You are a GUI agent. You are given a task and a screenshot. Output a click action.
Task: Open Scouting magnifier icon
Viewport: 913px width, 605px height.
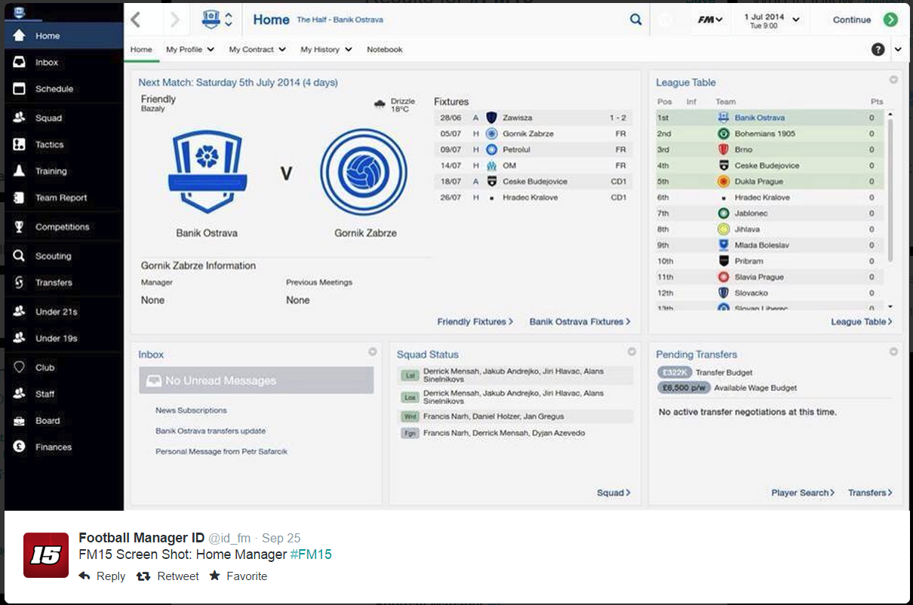coord(20,256)
